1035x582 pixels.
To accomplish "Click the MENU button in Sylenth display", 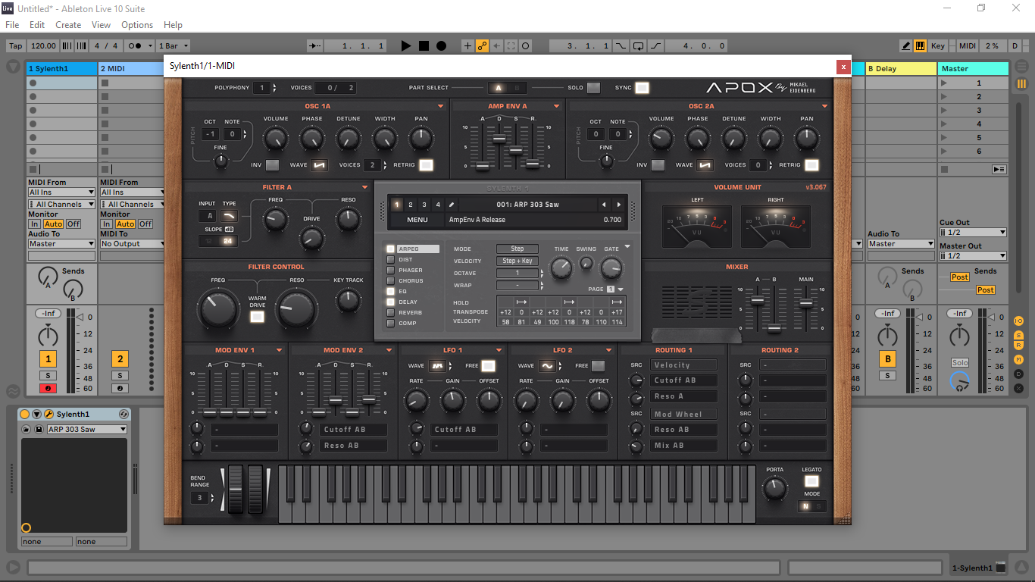I will point(417,220).
